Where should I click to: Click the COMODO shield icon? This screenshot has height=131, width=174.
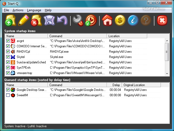[13, 46]
